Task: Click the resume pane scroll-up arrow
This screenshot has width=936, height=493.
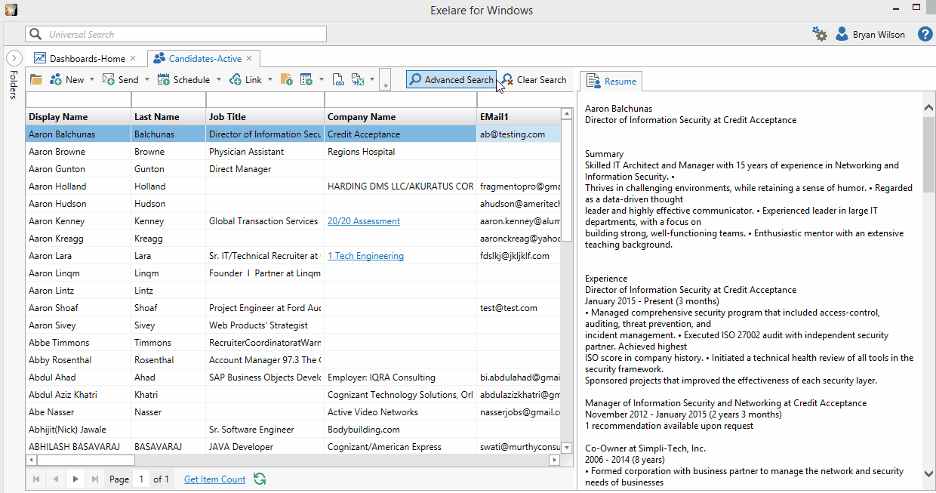Action: (929, 108)
